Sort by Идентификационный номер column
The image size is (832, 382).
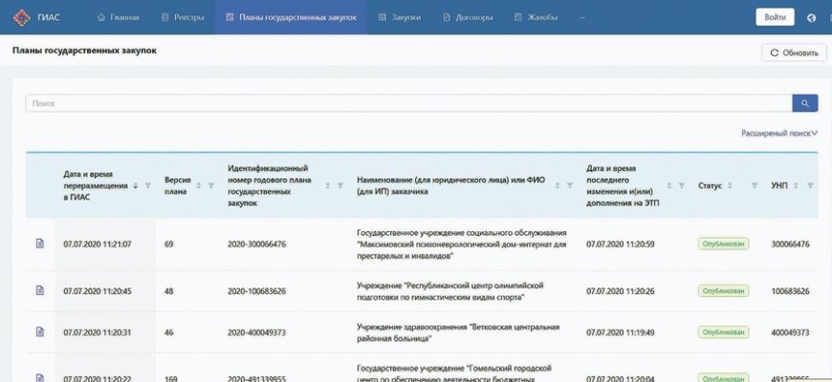[x=328, y=185]
